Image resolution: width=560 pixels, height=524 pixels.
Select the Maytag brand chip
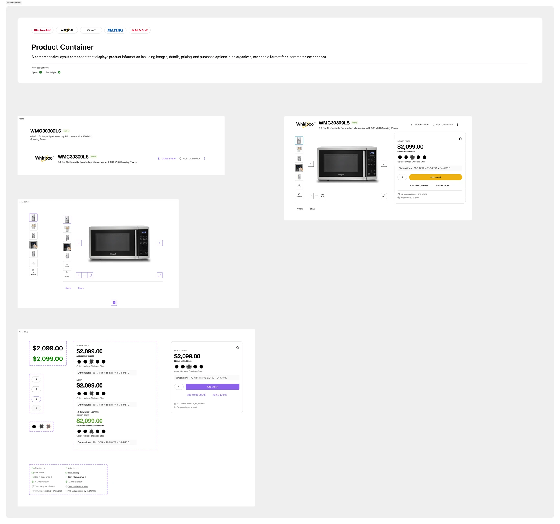coord(115,30)
